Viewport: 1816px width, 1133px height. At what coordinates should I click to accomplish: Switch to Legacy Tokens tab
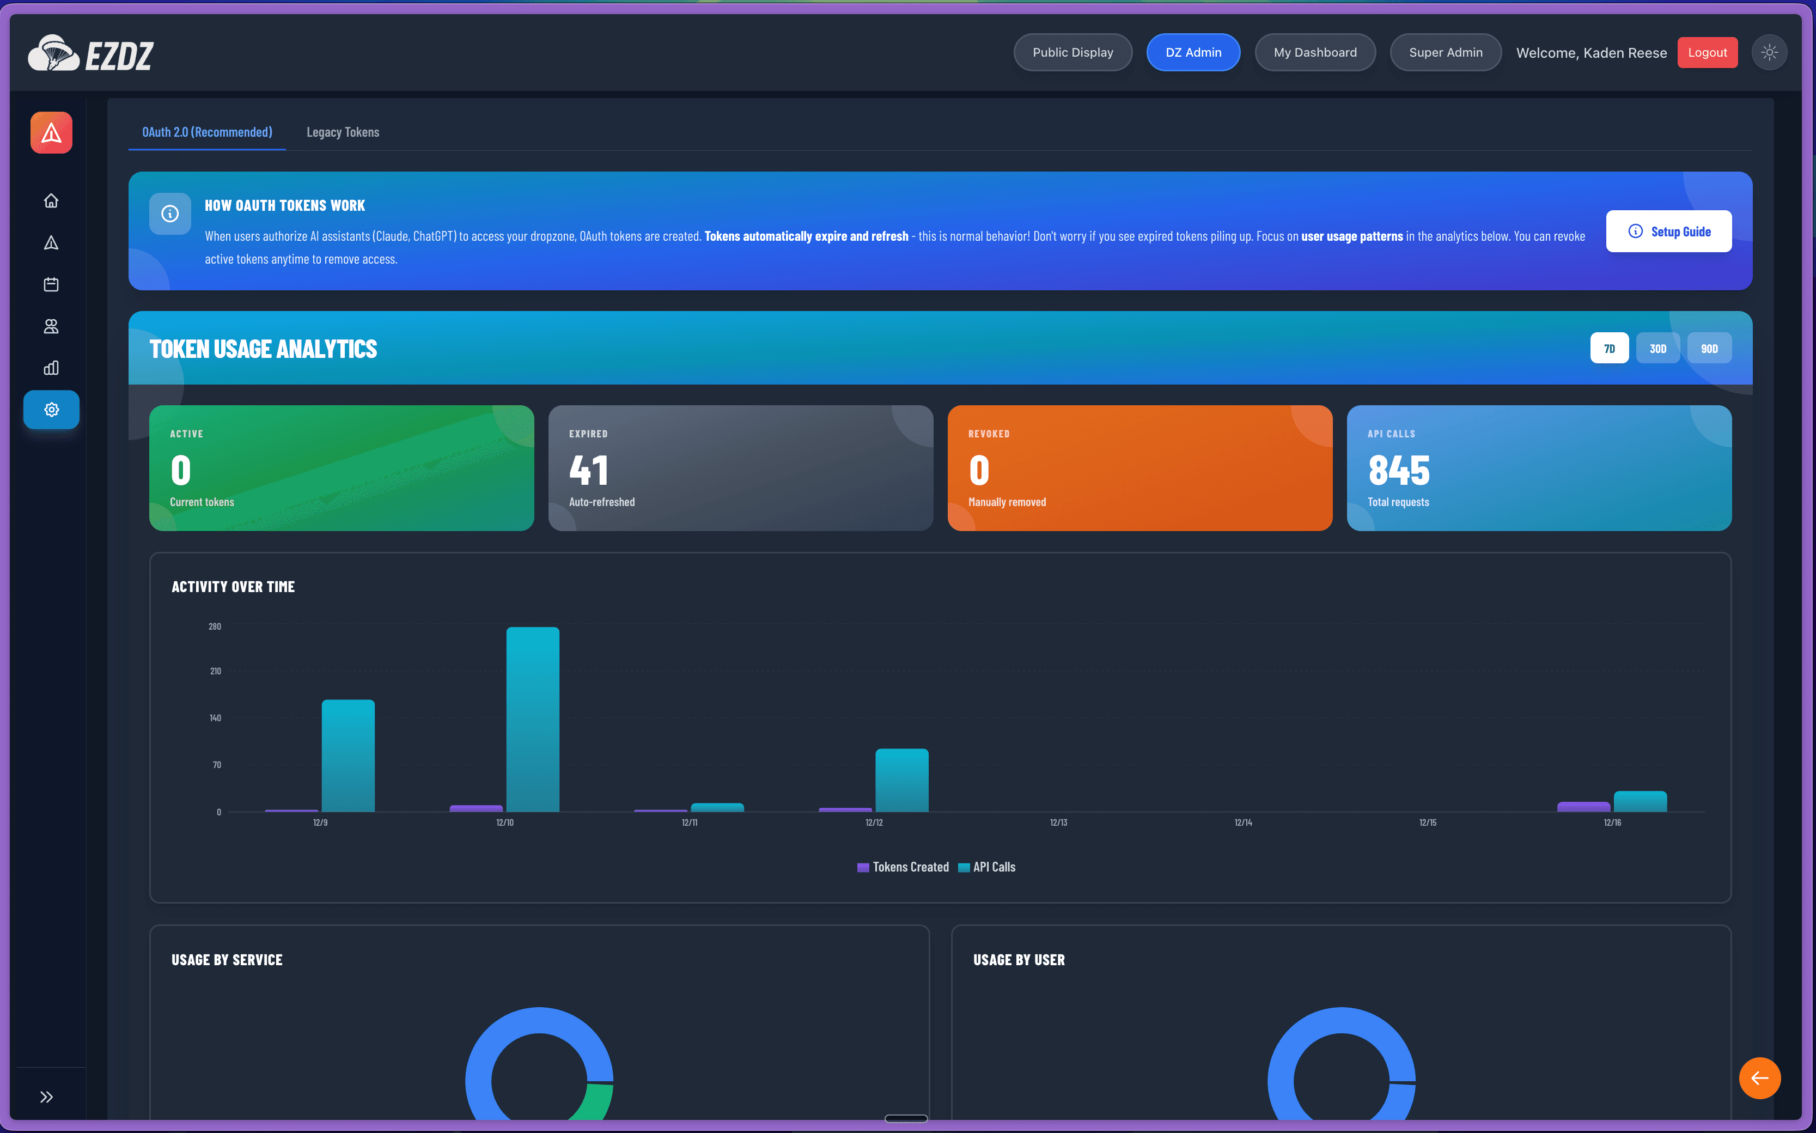(343, 132)
